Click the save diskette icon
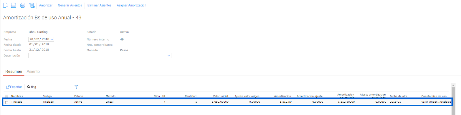 coord(14,5)
